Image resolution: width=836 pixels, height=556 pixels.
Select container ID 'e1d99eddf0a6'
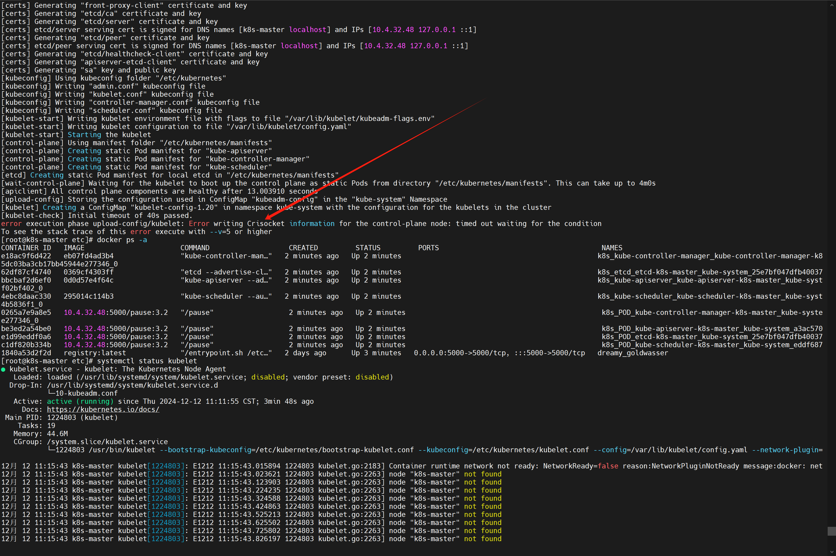coord(26,337)
